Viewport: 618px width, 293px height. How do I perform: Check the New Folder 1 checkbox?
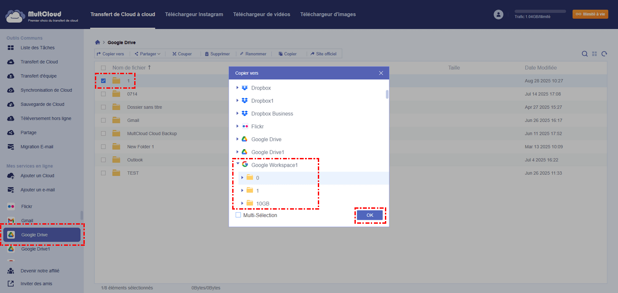[103, 146]
